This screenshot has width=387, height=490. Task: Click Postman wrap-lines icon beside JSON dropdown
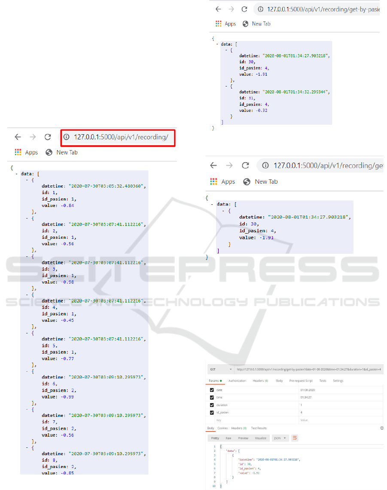295,438
